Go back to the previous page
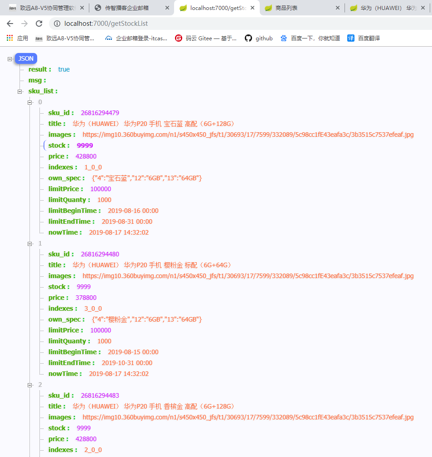 tap(10, 24)
